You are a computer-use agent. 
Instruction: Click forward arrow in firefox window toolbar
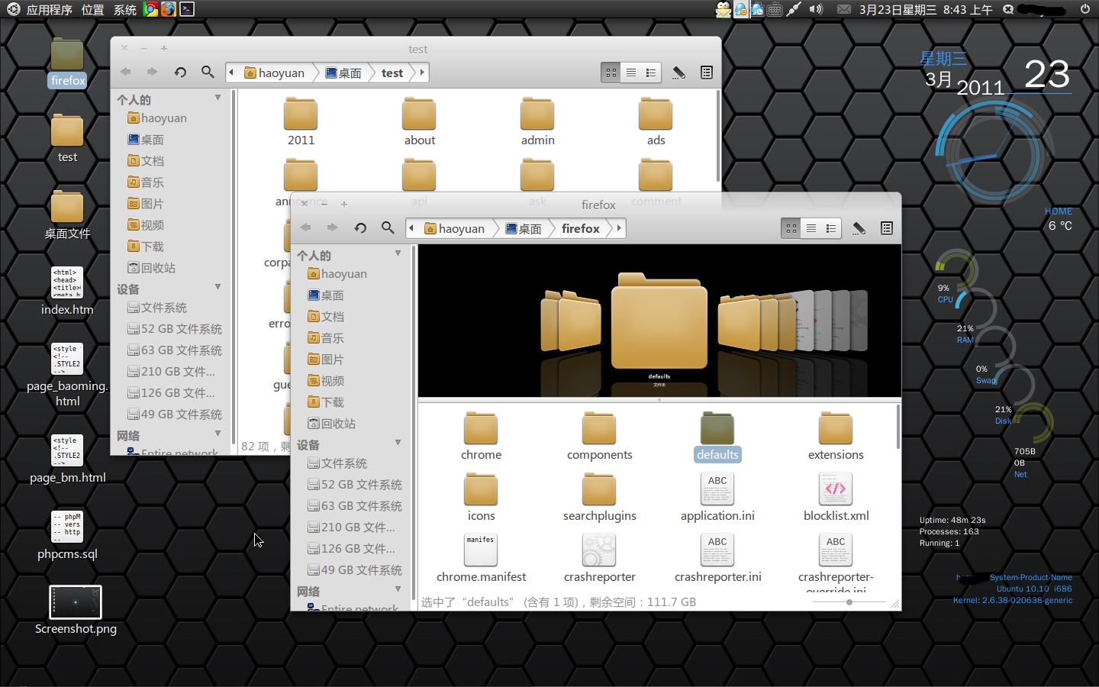(332, 227)
